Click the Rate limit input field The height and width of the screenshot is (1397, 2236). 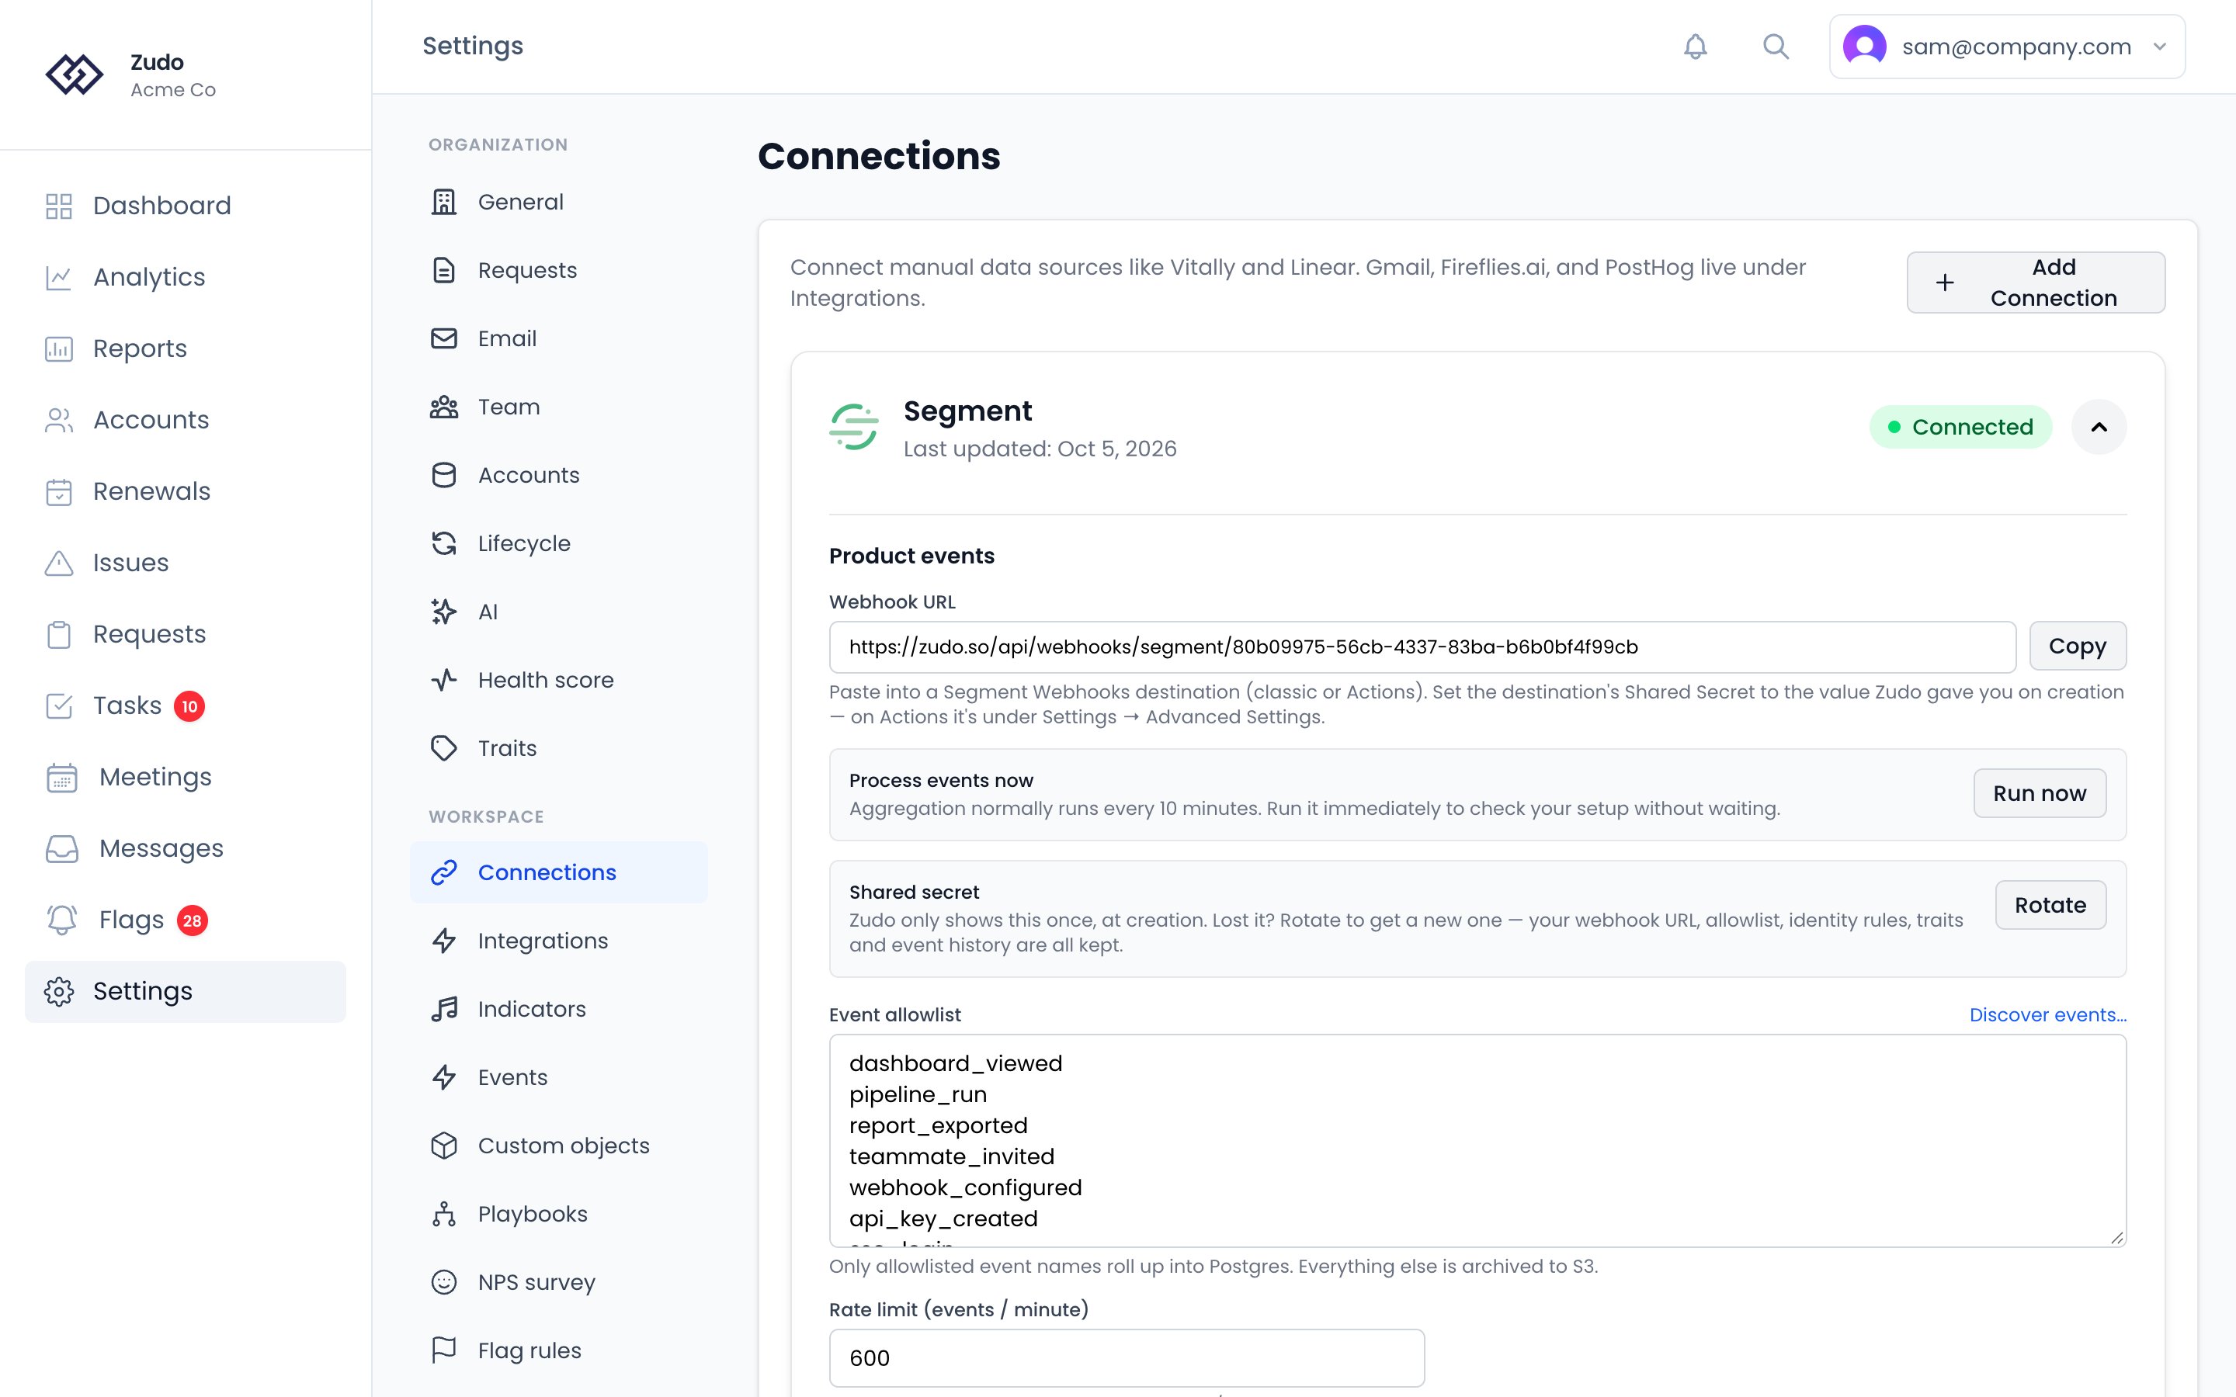pyautogui.click(x=1127, y=1358)
